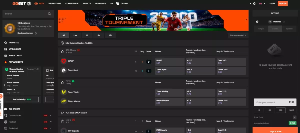Screen dimensions: 300x133
Task: Click the Xtreme Gaming card game icon
Action: (x=7, y=69)
